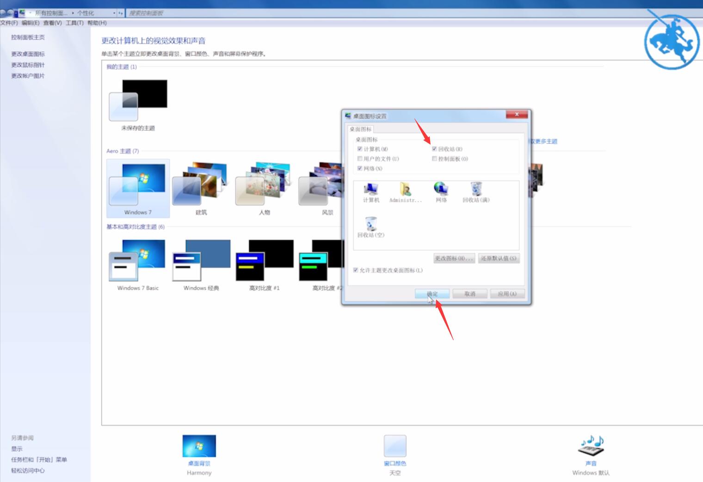Apply the 建筑 architecture theme
Image resolution: width=703 pixels, height=482 pixels.
coord(201,189)
